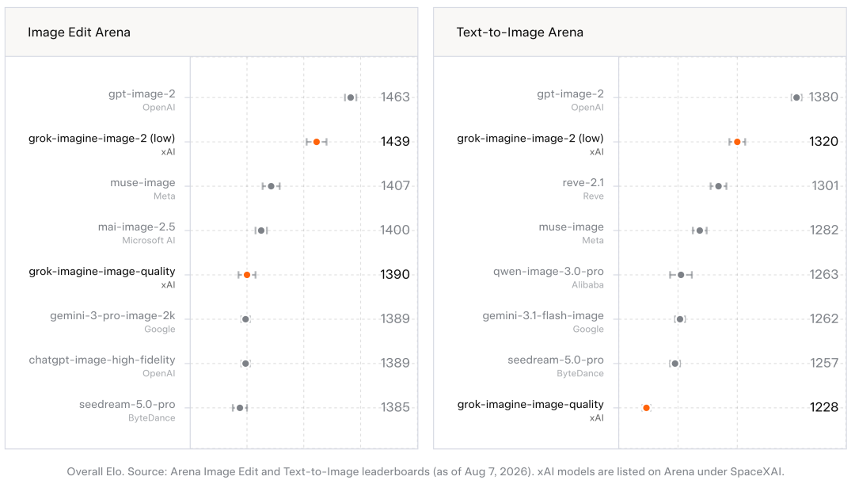Screen dimensions: 855x484
Task: Select orange grok-imagine-image-quality dot in Text-to-Image
Action: [646, 408]
